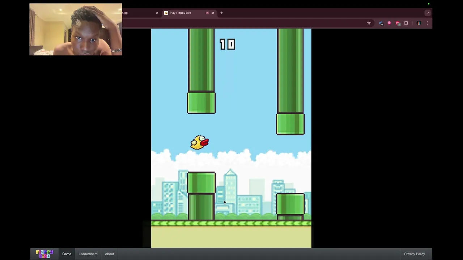Open the pink shield extension icon
Screen dimensions: 463x260
[389, 23]
